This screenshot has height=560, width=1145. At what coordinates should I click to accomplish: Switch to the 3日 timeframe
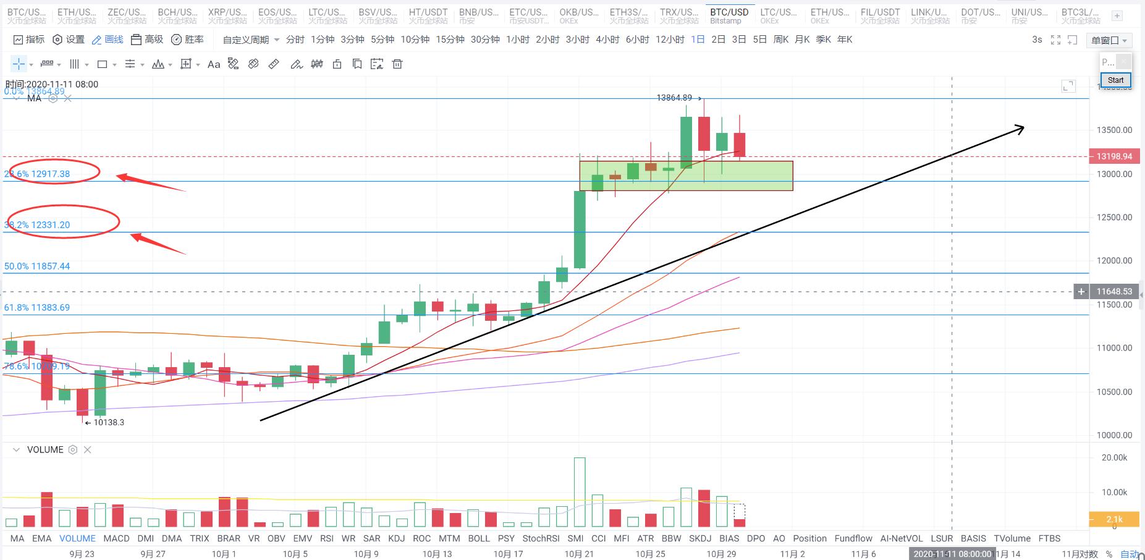[x=739, y=40]
